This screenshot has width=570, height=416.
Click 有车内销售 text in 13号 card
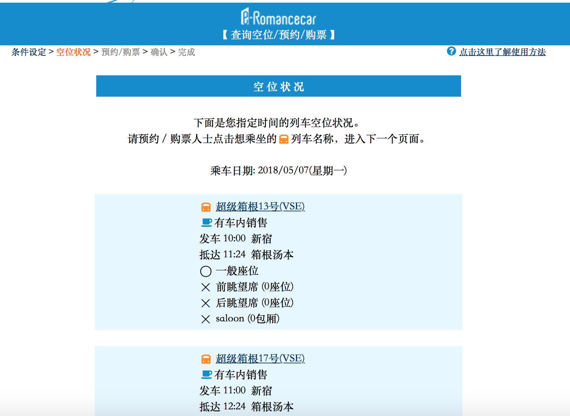[x=241, y=223]
